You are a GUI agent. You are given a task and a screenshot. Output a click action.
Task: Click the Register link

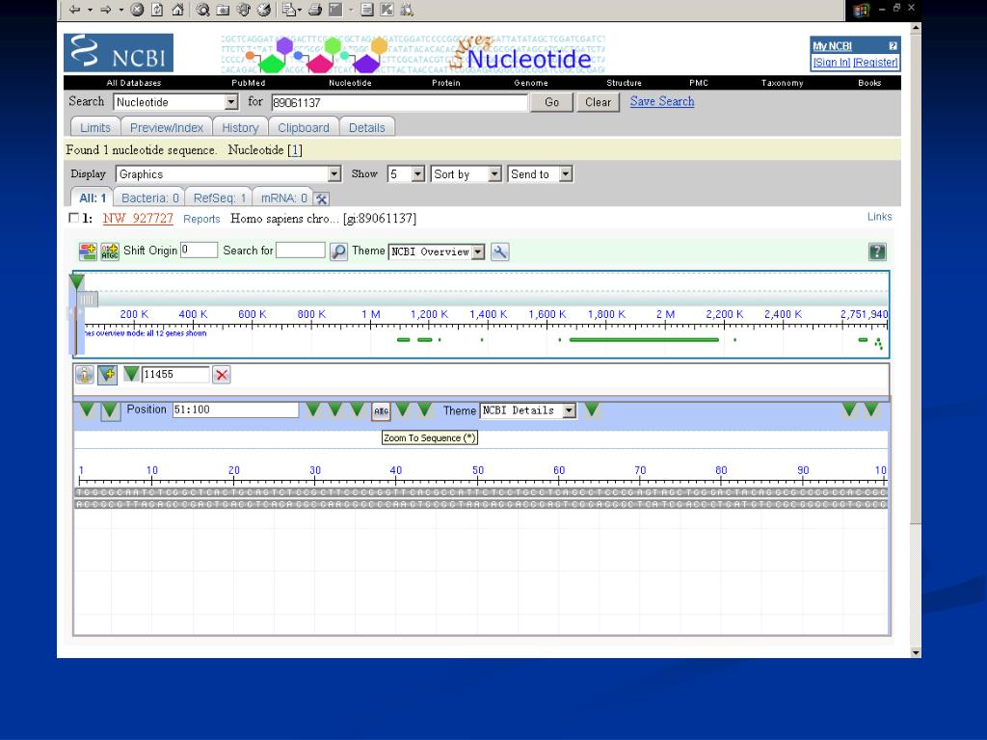875,63
